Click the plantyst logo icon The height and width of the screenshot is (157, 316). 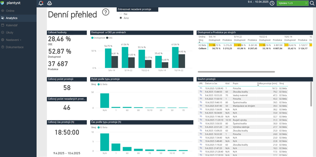(x=3, y=3)
